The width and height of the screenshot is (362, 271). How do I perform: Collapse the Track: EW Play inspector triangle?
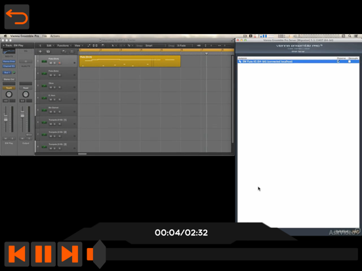(x=3, y=45)
